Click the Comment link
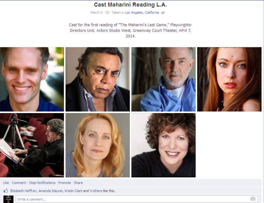This screenshot has height=203, width=264. click(19, 183)
